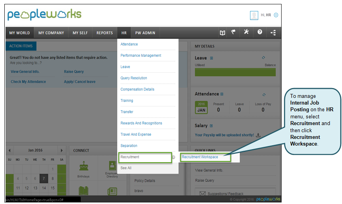Open the settings gear next to Hi, HR

pyautogui.click(x=276, y=15)
